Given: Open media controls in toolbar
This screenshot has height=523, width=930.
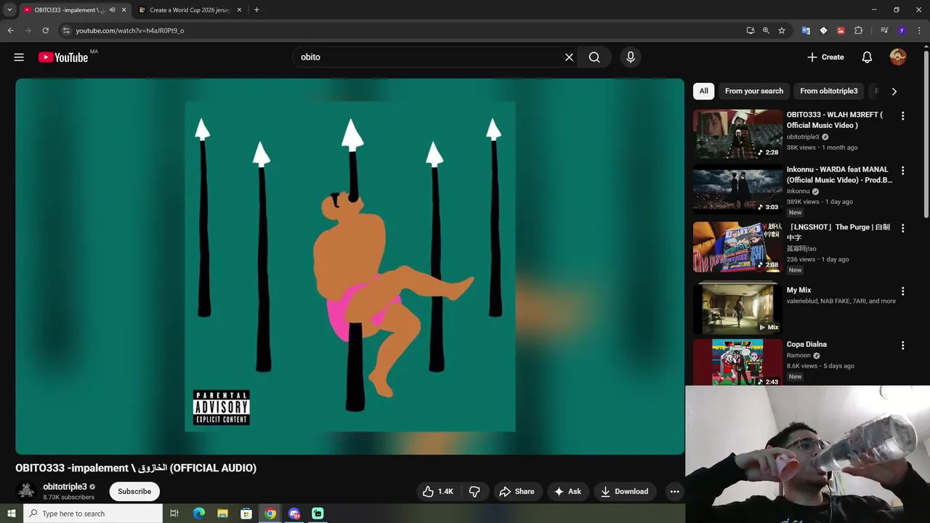Looking at the screenshot, I should coord(884,31).
